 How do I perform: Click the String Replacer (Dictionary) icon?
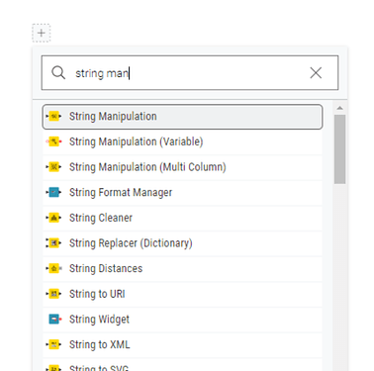tap(53, 243)
